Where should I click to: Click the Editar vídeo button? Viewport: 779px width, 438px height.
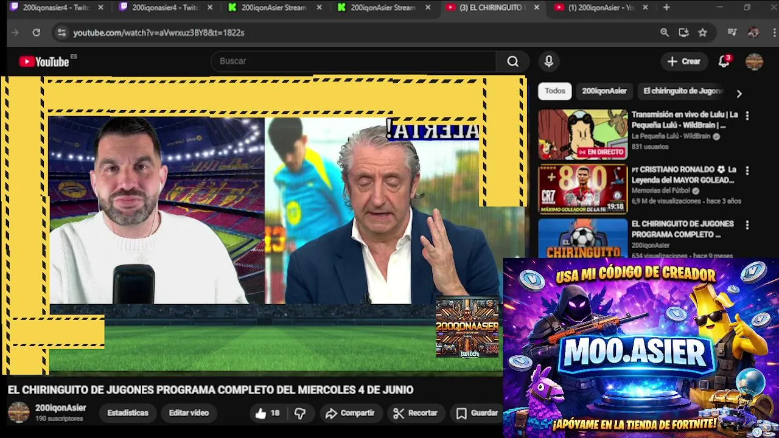point(189,413)
